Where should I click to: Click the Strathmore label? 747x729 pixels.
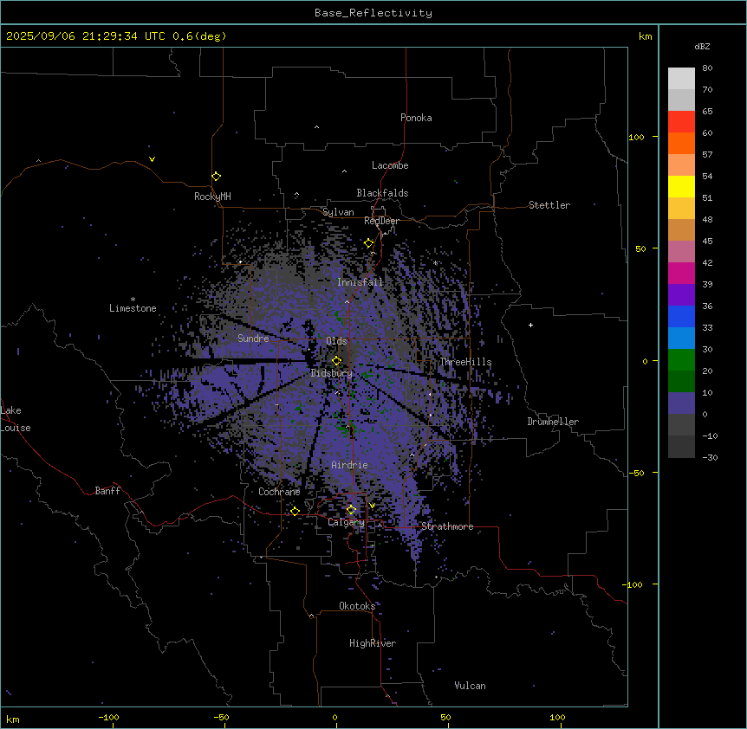(x=447, y=526)
